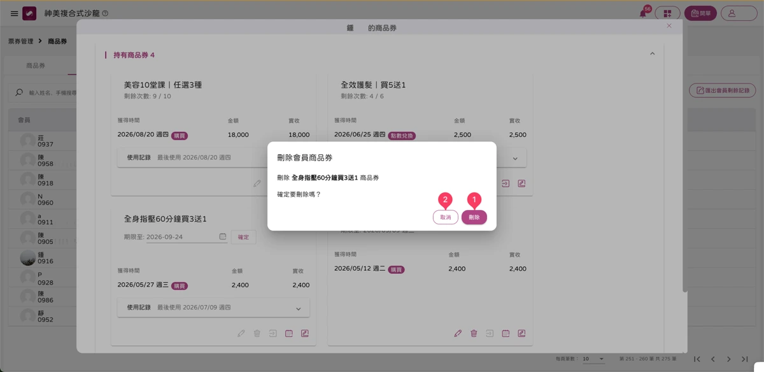This screenshot has height=372, width=764.
Task: Click trash icon on 全身指壓 card
Action: click(257, 333)
